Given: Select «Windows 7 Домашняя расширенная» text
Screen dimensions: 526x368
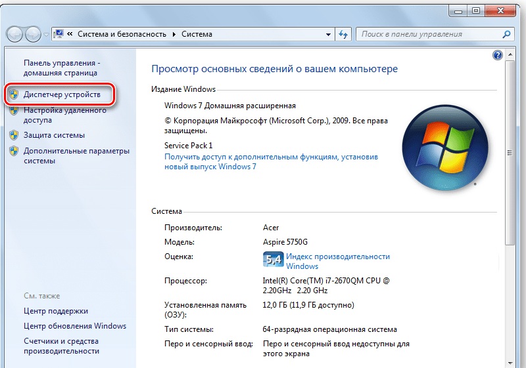Looking at the screenshot, I should point(230,106).
